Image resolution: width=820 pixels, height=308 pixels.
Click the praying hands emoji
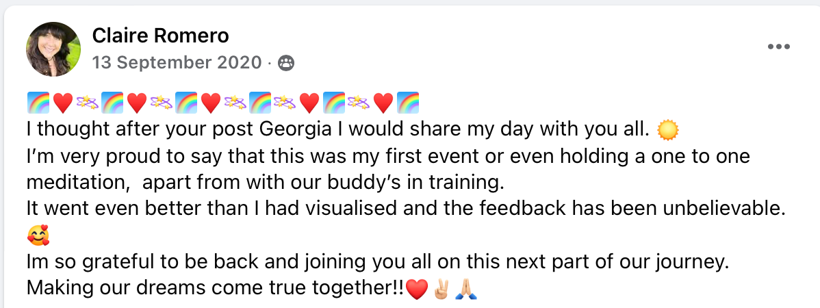point(467,289)
